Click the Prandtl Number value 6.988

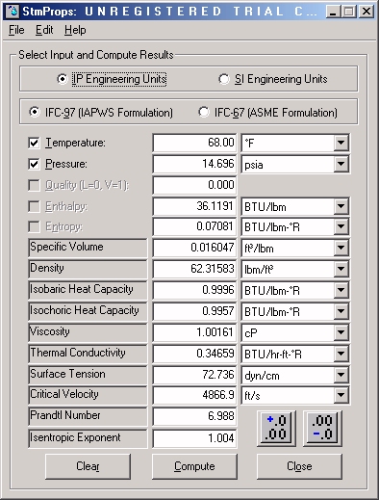pos(194,417)
